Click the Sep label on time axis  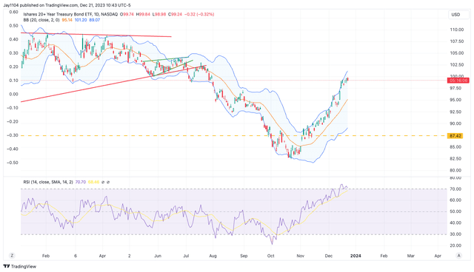click(x=244, y=256)
